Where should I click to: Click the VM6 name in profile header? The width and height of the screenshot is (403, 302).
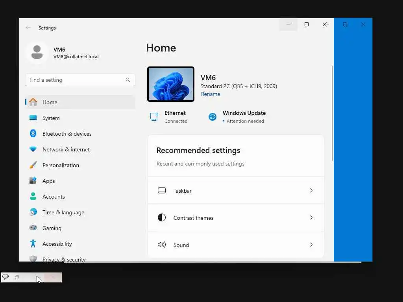pos(59,50)
